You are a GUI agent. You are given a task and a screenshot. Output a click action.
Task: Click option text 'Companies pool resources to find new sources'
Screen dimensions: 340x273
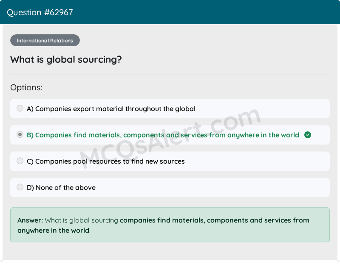(x=110, y=162)
